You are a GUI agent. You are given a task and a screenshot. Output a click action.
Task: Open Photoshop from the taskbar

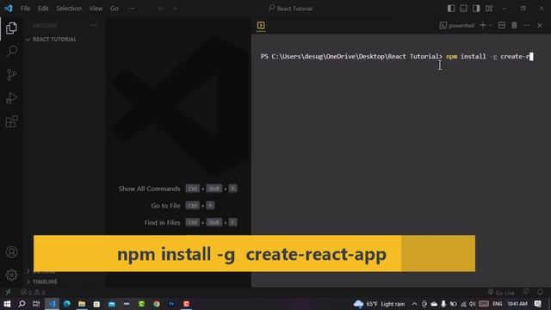171,304
